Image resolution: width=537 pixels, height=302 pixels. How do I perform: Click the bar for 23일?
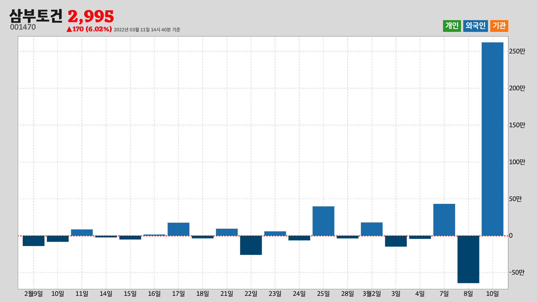275,233
